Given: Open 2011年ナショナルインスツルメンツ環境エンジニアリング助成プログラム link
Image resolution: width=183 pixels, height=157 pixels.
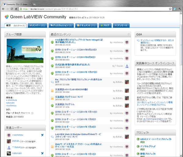Looking at the screenshot, I should [155, 104].
